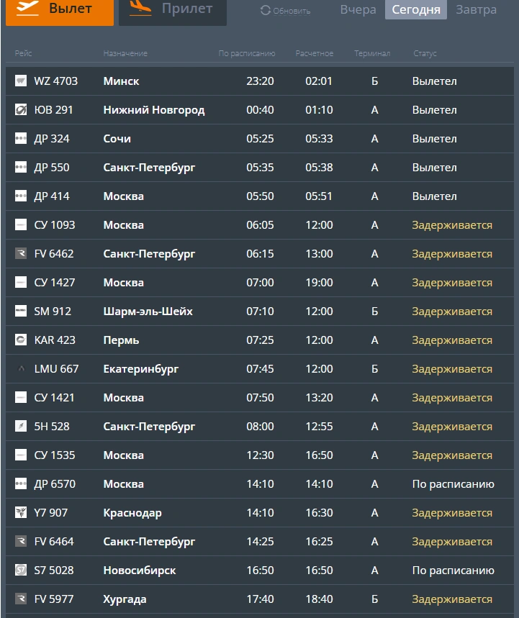
Task: Click scheduled time 23:20 of WZ 4703
Action: click(260, 81)
